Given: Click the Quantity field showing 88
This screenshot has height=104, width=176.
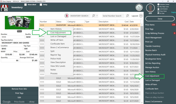Looking at the screenshot, I should point(10,60).
